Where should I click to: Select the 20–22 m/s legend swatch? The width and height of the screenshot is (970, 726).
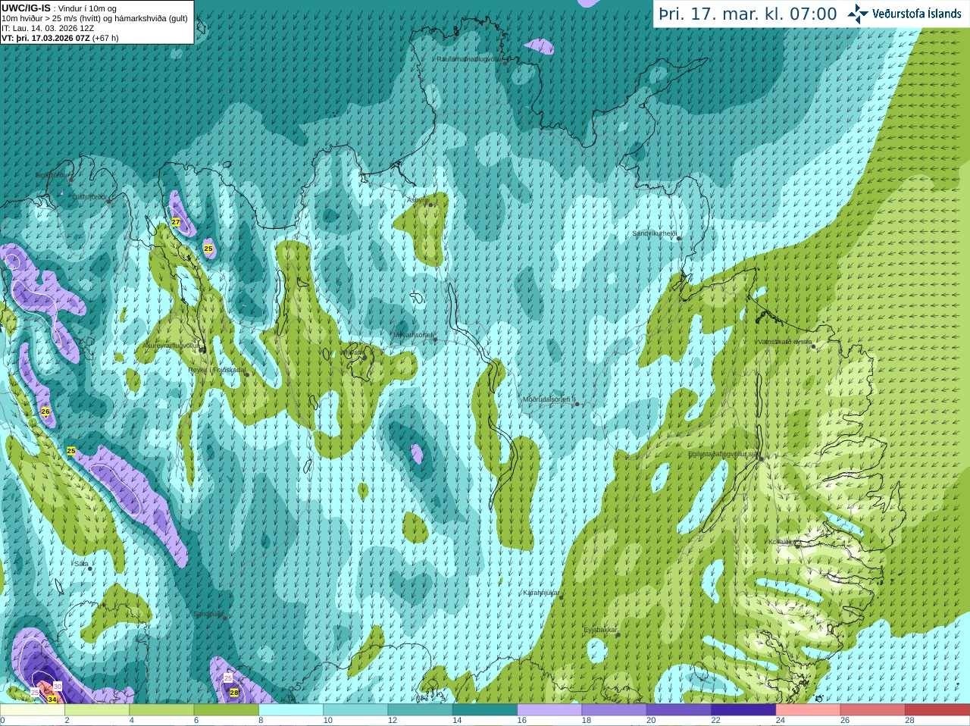click(x=679, y=710)
